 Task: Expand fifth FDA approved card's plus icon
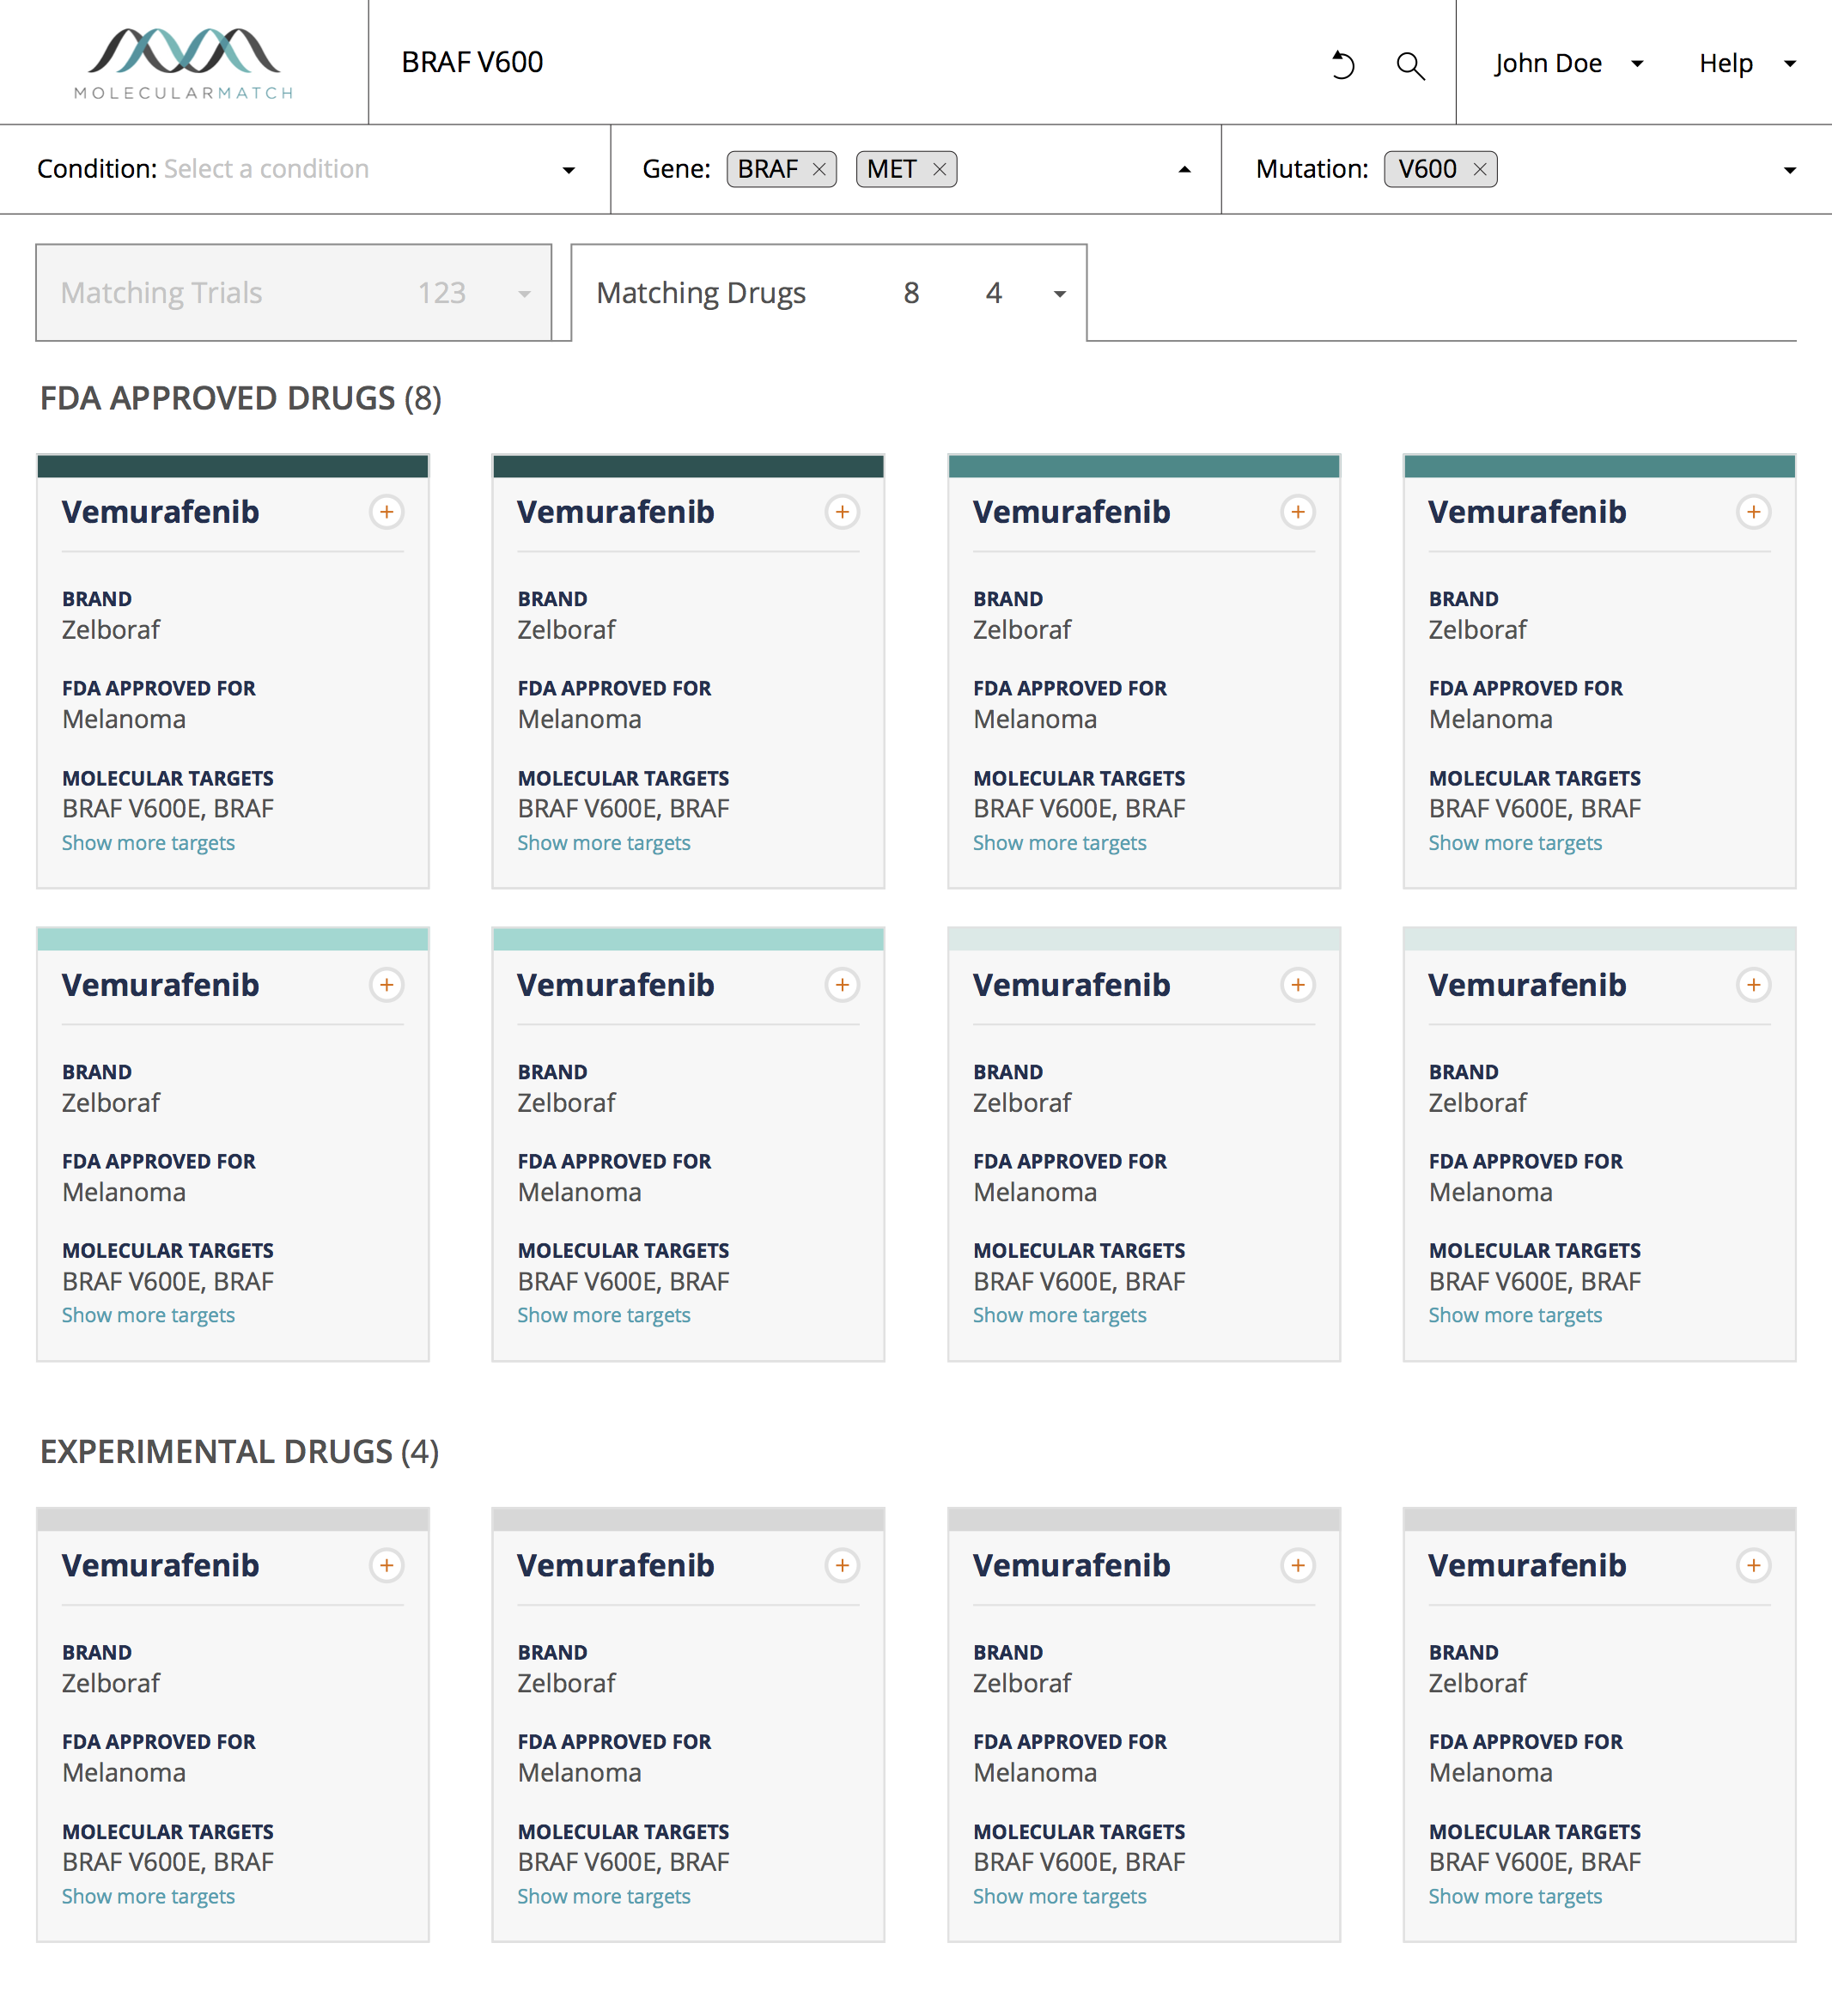[386, 985]
